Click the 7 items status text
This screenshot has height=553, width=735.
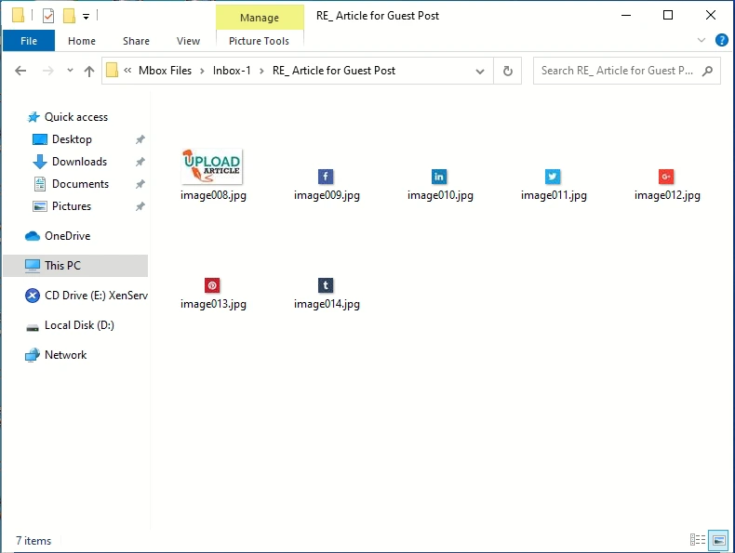pyautogui.click(x=33, y=541)
